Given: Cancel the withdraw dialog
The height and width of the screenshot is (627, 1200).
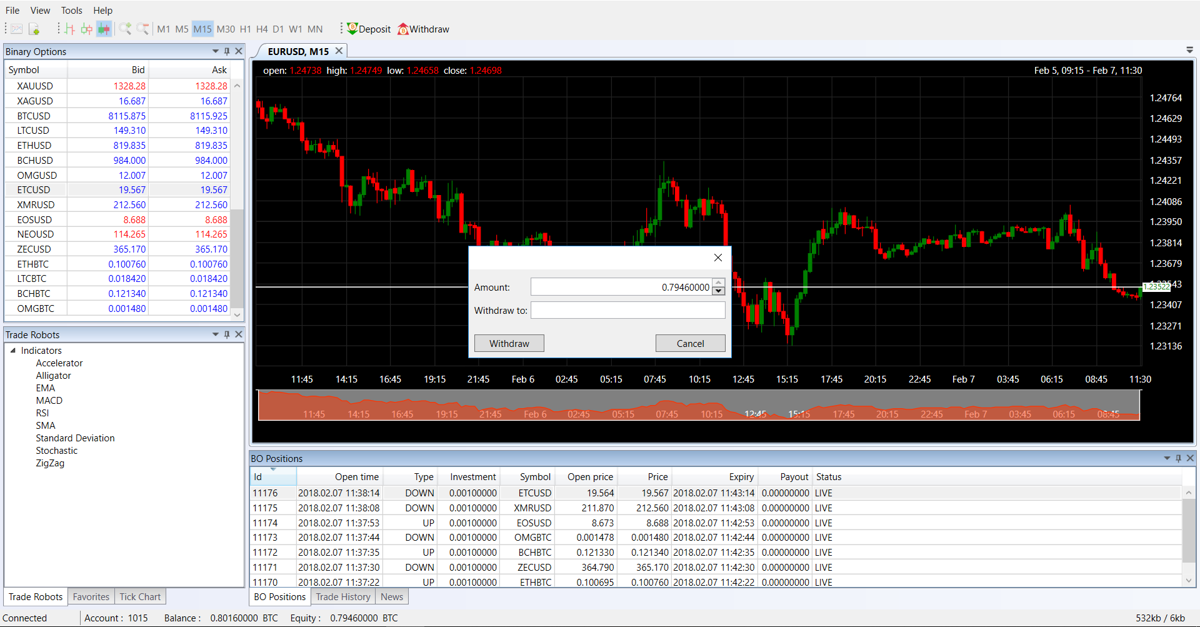Looking at the screenshot, I should (x=690, y=344).
